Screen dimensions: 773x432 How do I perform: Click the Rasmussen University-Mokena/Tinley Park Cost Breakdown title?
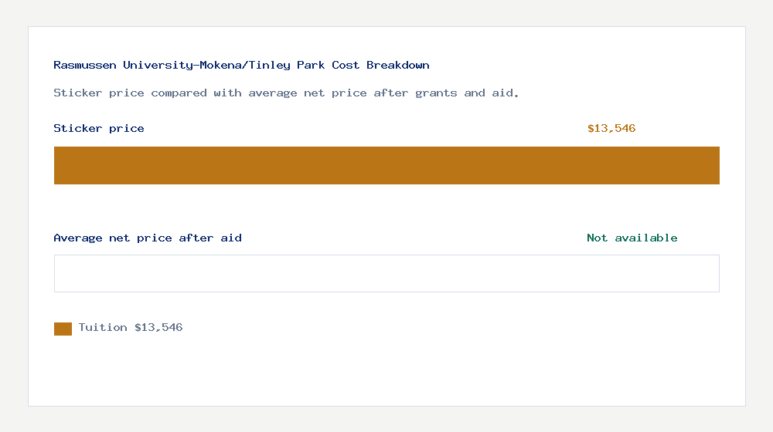click(241, 65)
